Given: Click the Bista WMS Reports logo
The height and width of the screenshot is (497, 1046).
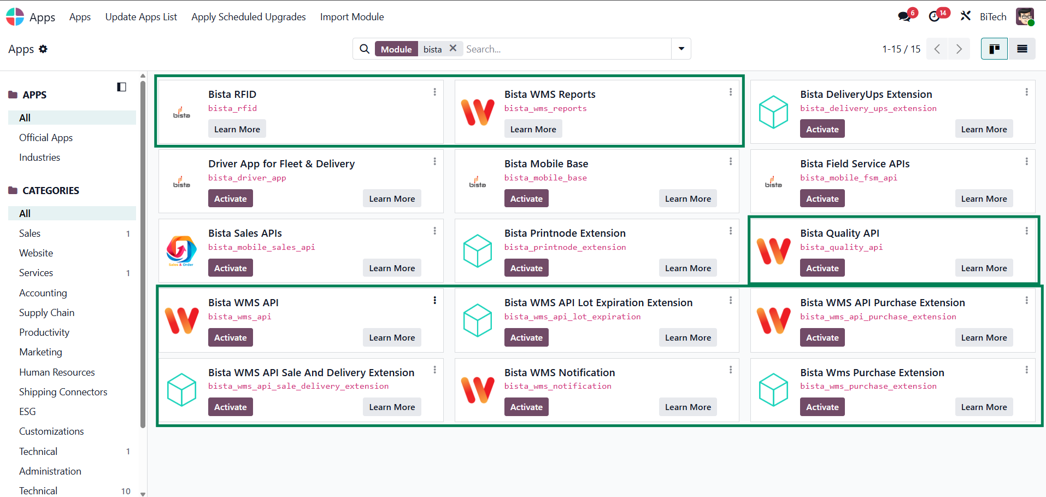Looking at the screenshot, I should [x=478, y=112].
